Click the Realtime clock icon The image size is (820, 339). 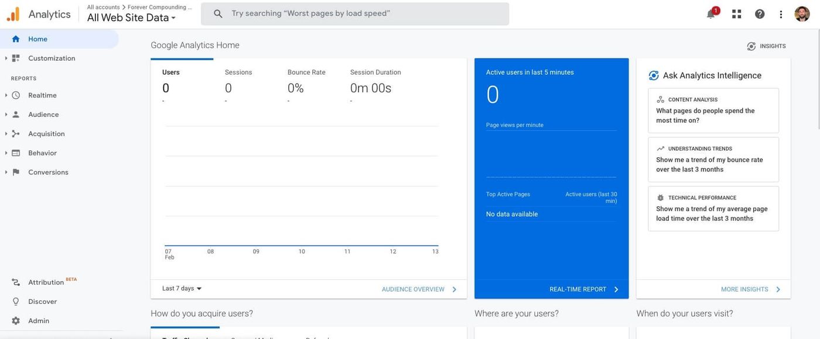point(16,95)
